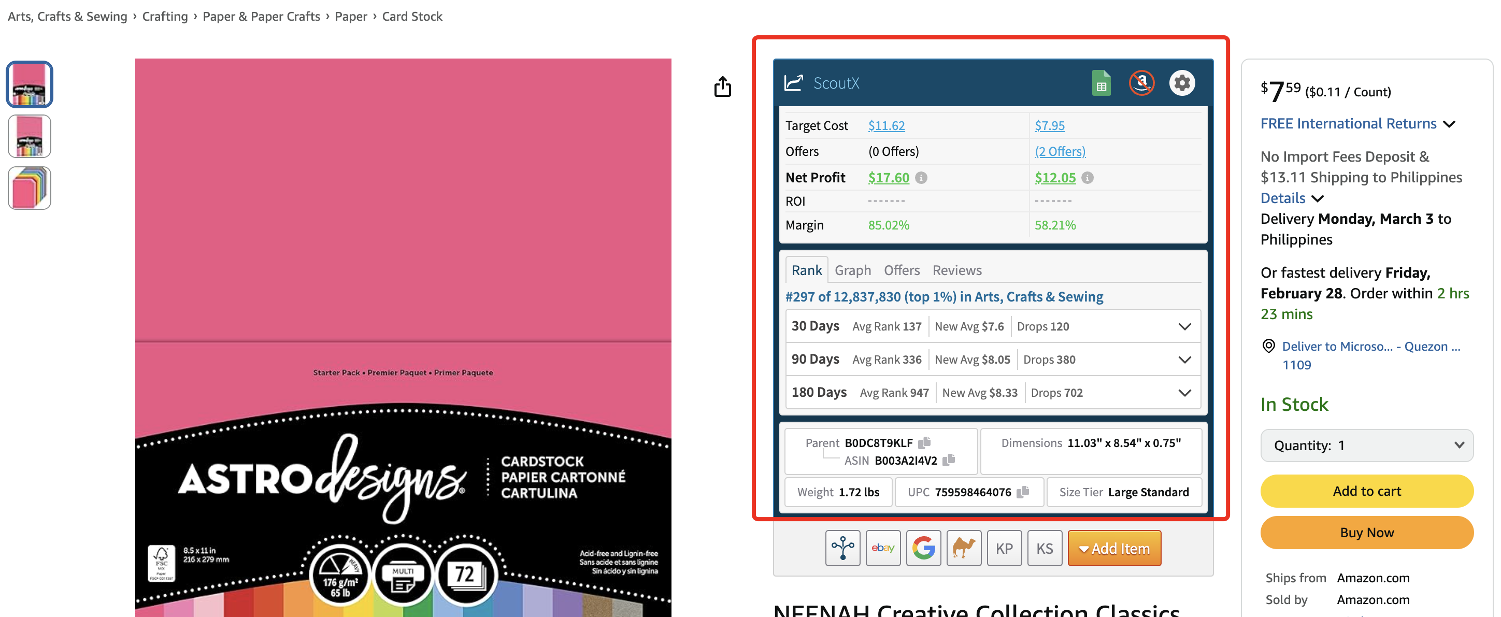Switch to the Offers tab

click(902, 270)
